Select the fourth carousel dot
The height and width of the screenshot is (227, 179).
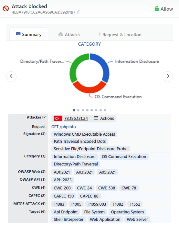[x=87, y=110]
